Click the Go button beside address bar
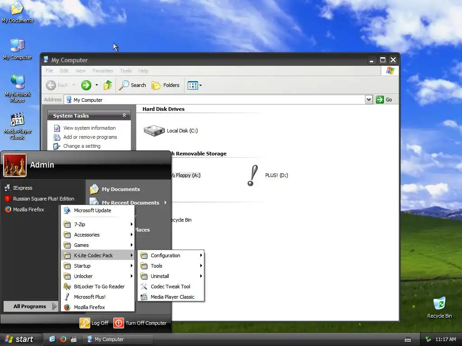Screen dimensions: 462x346 384,100
